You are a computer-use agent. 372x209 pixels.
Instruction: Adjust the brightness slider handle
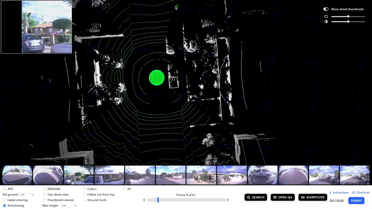pos(348,17)
